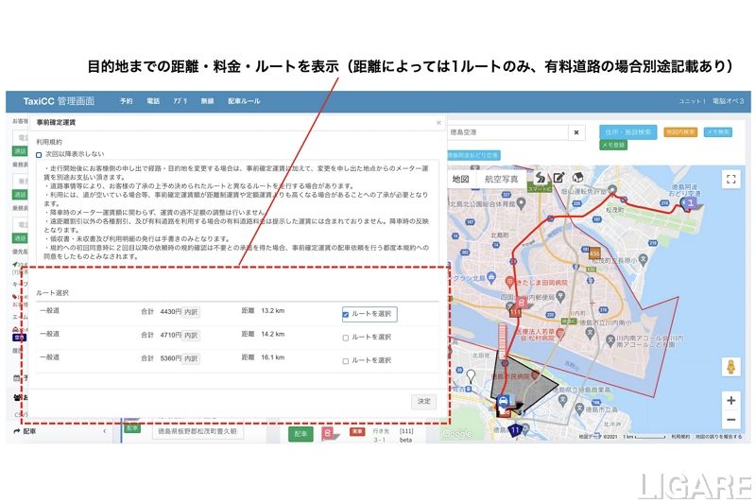Uncheck ルートを選択 for the 13.2 km route
Screen dimensions: 756x504
point(346,314)
